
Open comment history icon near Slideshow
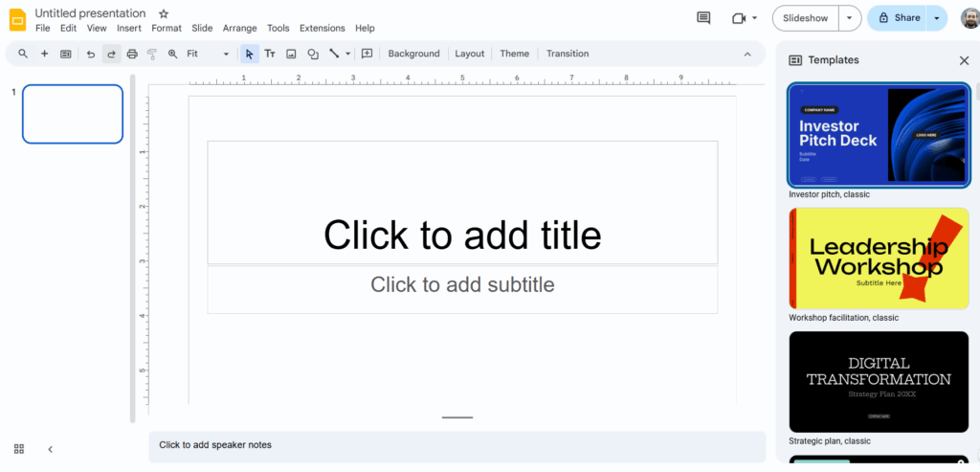(703, 18)
